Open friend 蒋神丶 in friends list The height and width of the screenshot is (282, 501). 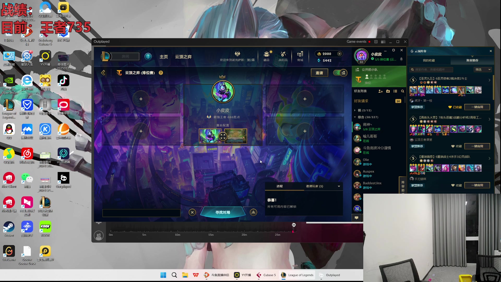pos(378,127)
